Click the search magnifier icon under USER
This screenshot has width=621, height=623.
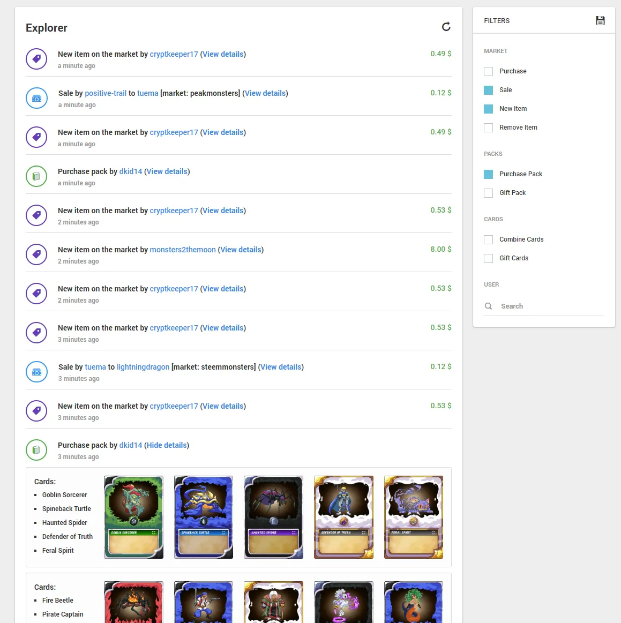(488, 306)
